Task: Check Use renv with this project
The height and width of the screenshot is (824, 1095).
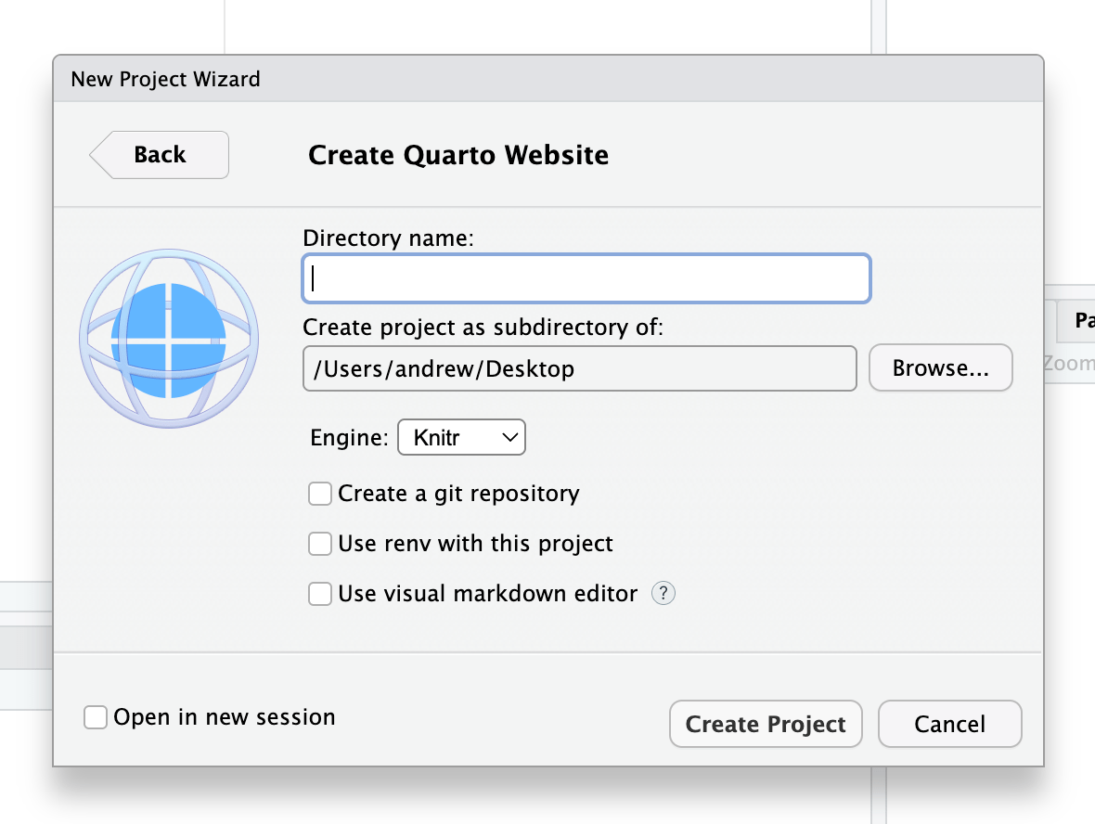Action: tap(320, 544)
